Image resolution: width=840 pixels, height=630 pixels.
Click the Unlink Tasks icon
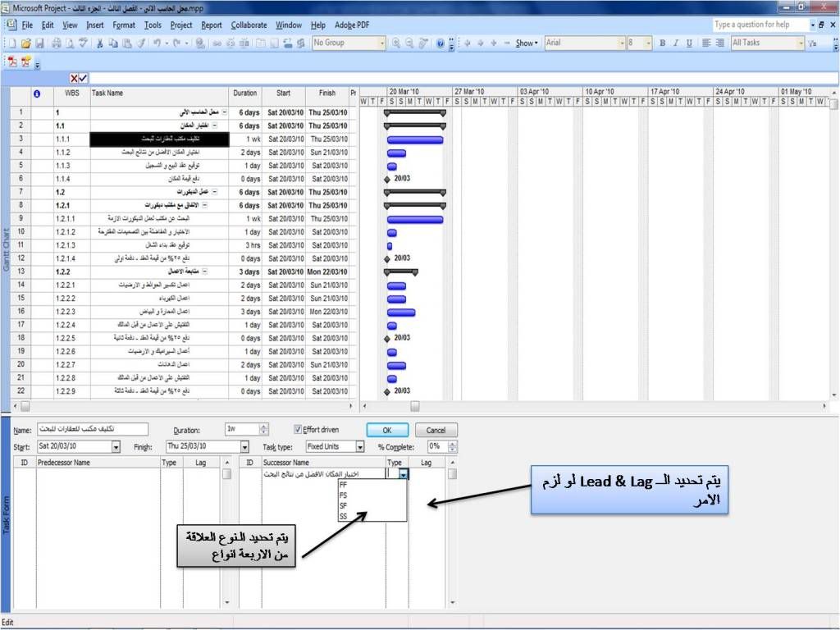(231, 43)
